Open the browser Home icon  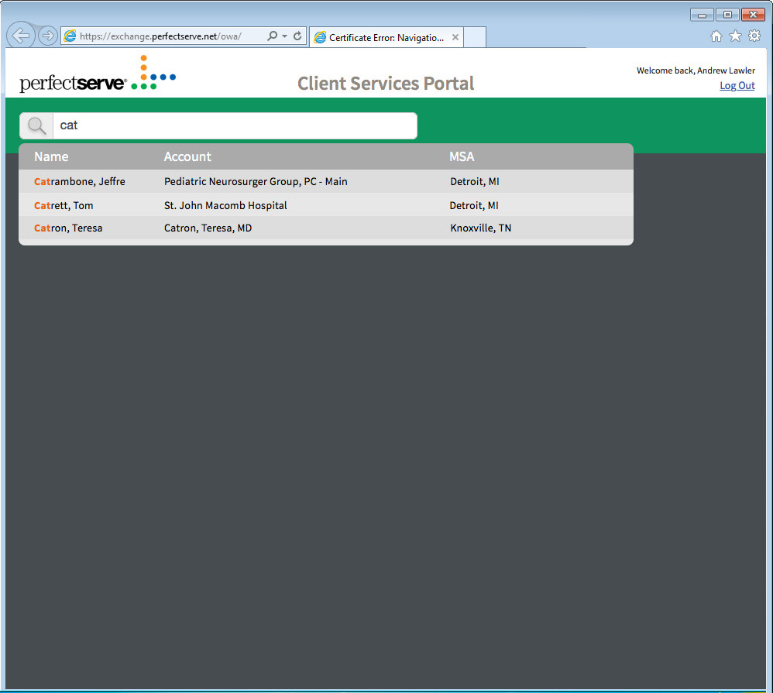[x=716, y=36]
